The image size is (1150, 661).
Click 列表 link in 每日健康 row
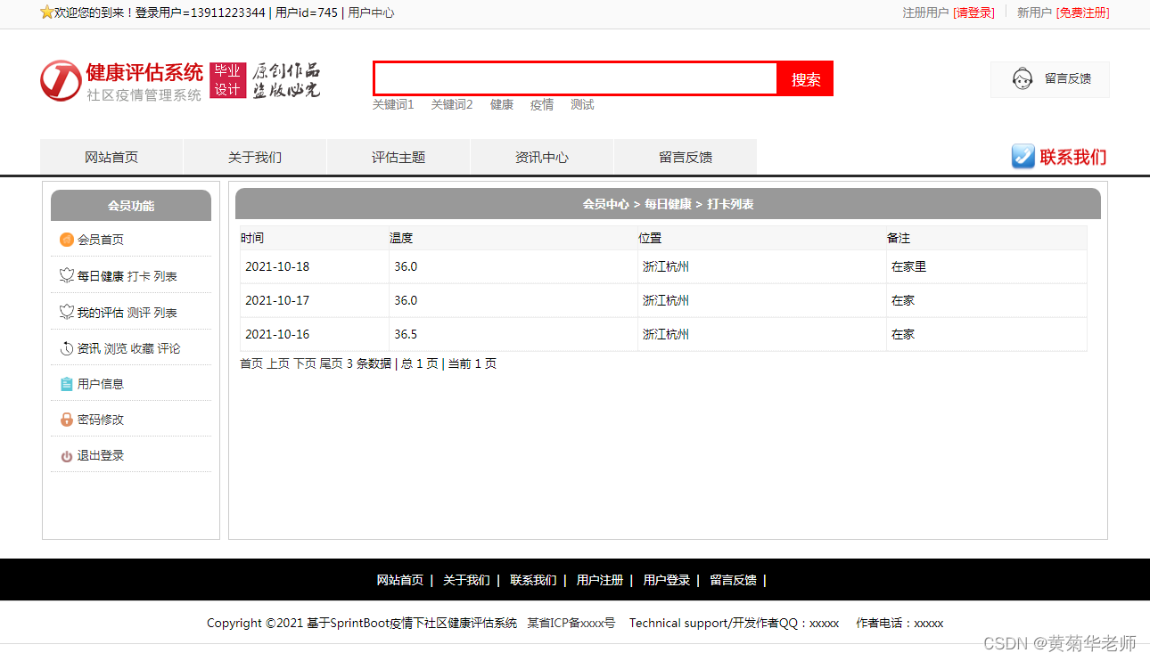tap(166, 276)
